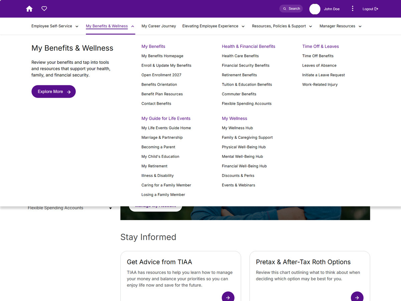Open My Retirement link

[x=154, y=166]
